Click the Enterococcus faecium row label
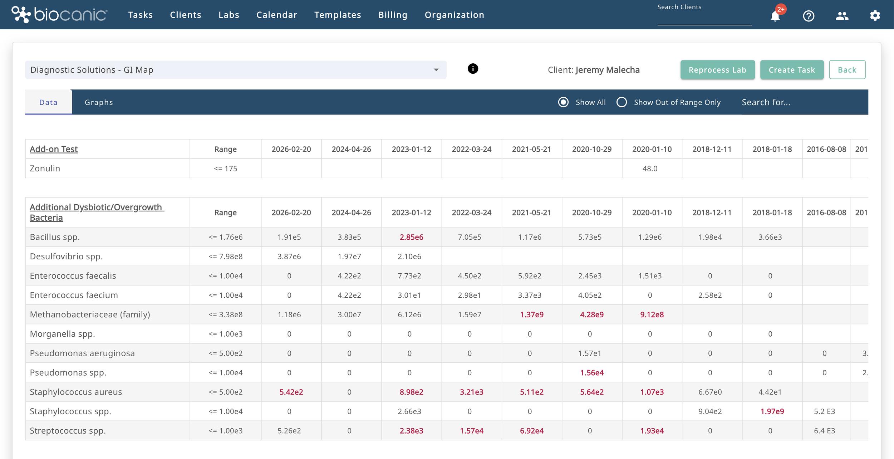Image resolution: width=894 pixels, height=459 pixels. tap(74, 295)
